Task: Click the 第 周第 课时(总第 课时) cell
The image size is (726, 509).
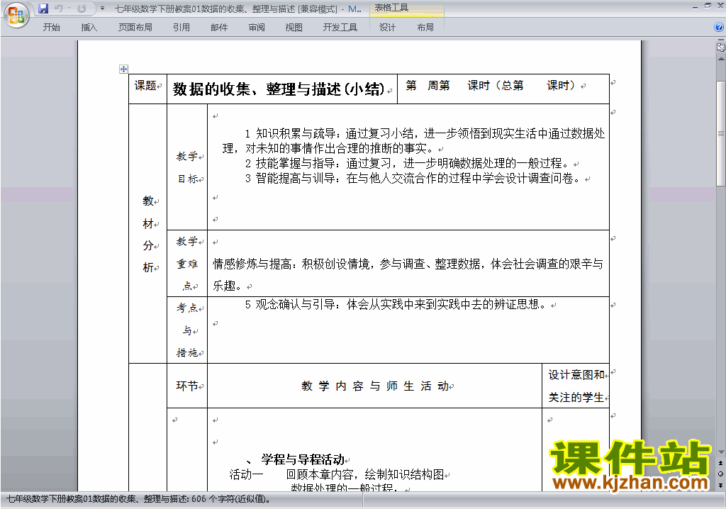Action: coord(503,89)
